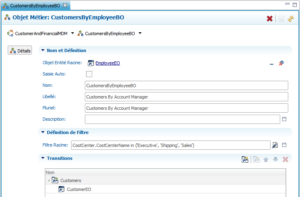Open the CustomersByEmployeeBO breadcrumb dropdown arrow

140,33
